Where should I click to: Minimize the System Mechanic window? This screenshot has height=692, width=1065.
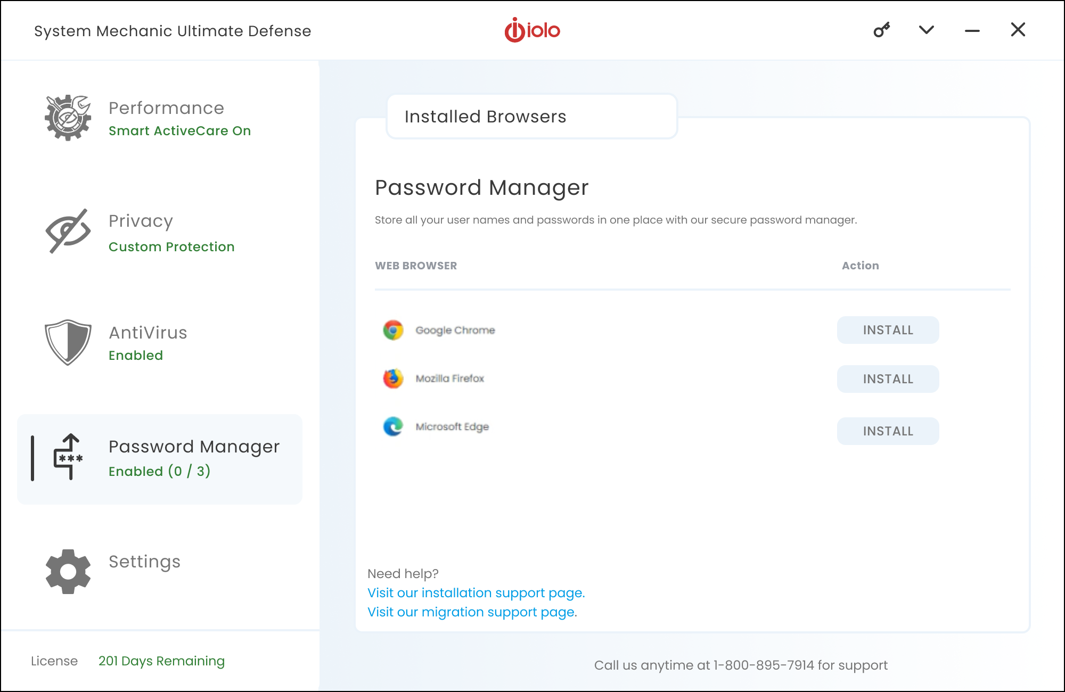pos(972,31)
